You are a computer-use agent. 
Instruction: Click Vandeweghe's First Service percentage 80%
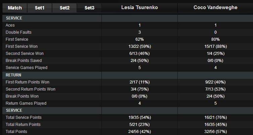pos(215,39)
